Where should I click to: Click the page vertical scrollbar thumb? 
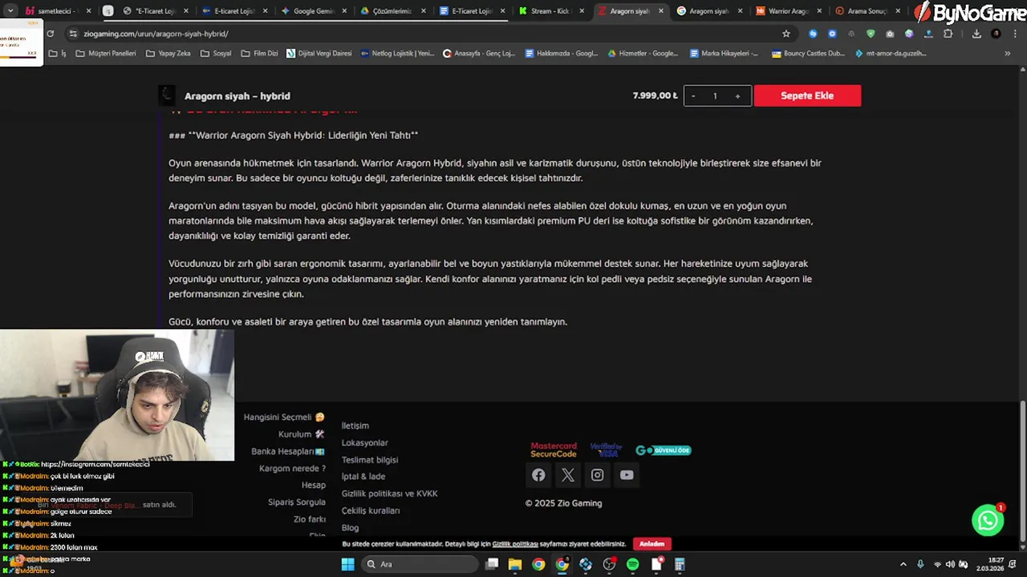(x=1022, y=470)
